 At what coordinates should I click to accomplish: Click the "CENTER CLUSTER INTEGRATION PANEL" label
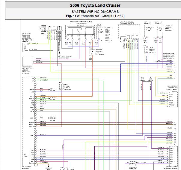[x=171, y=168]
